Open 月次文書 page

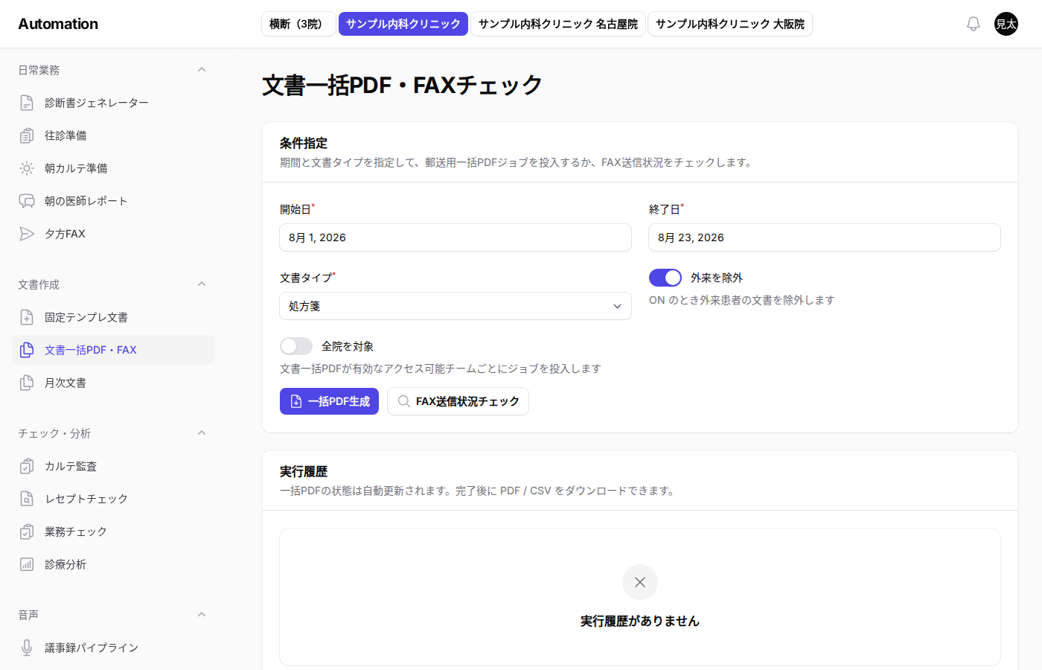(x=113, y=383)
